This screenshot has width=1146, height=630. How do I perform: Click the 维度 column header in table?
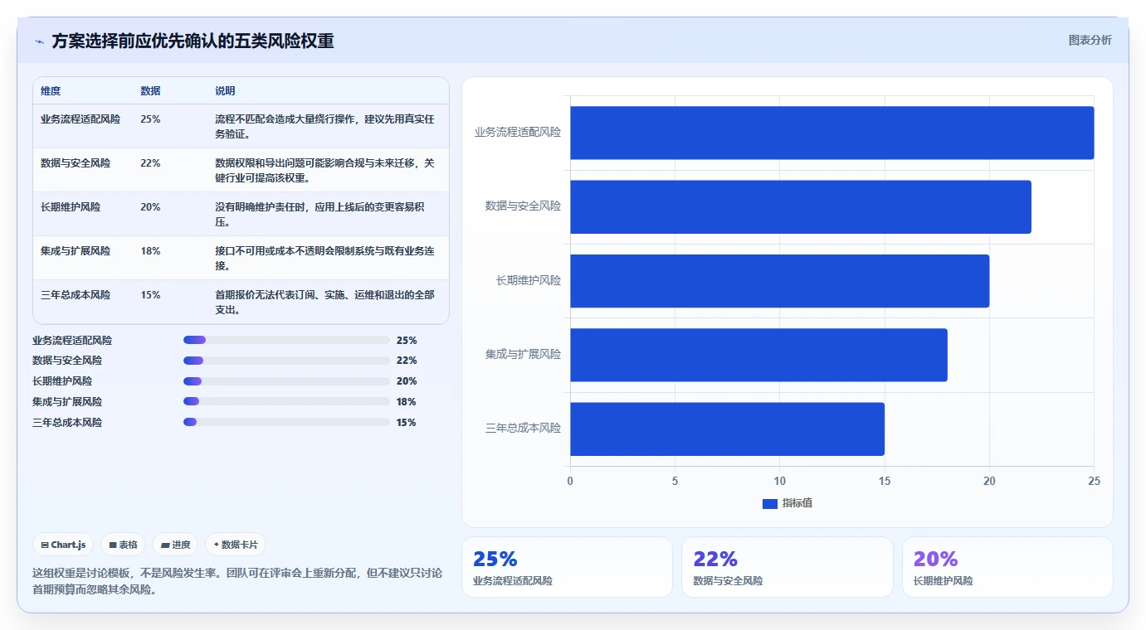[51, 90]
